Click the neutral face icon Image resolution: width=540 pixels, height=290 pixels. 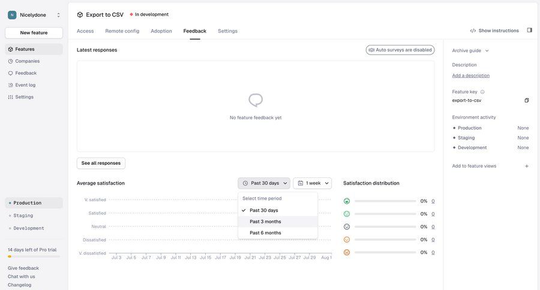(347, 226)
